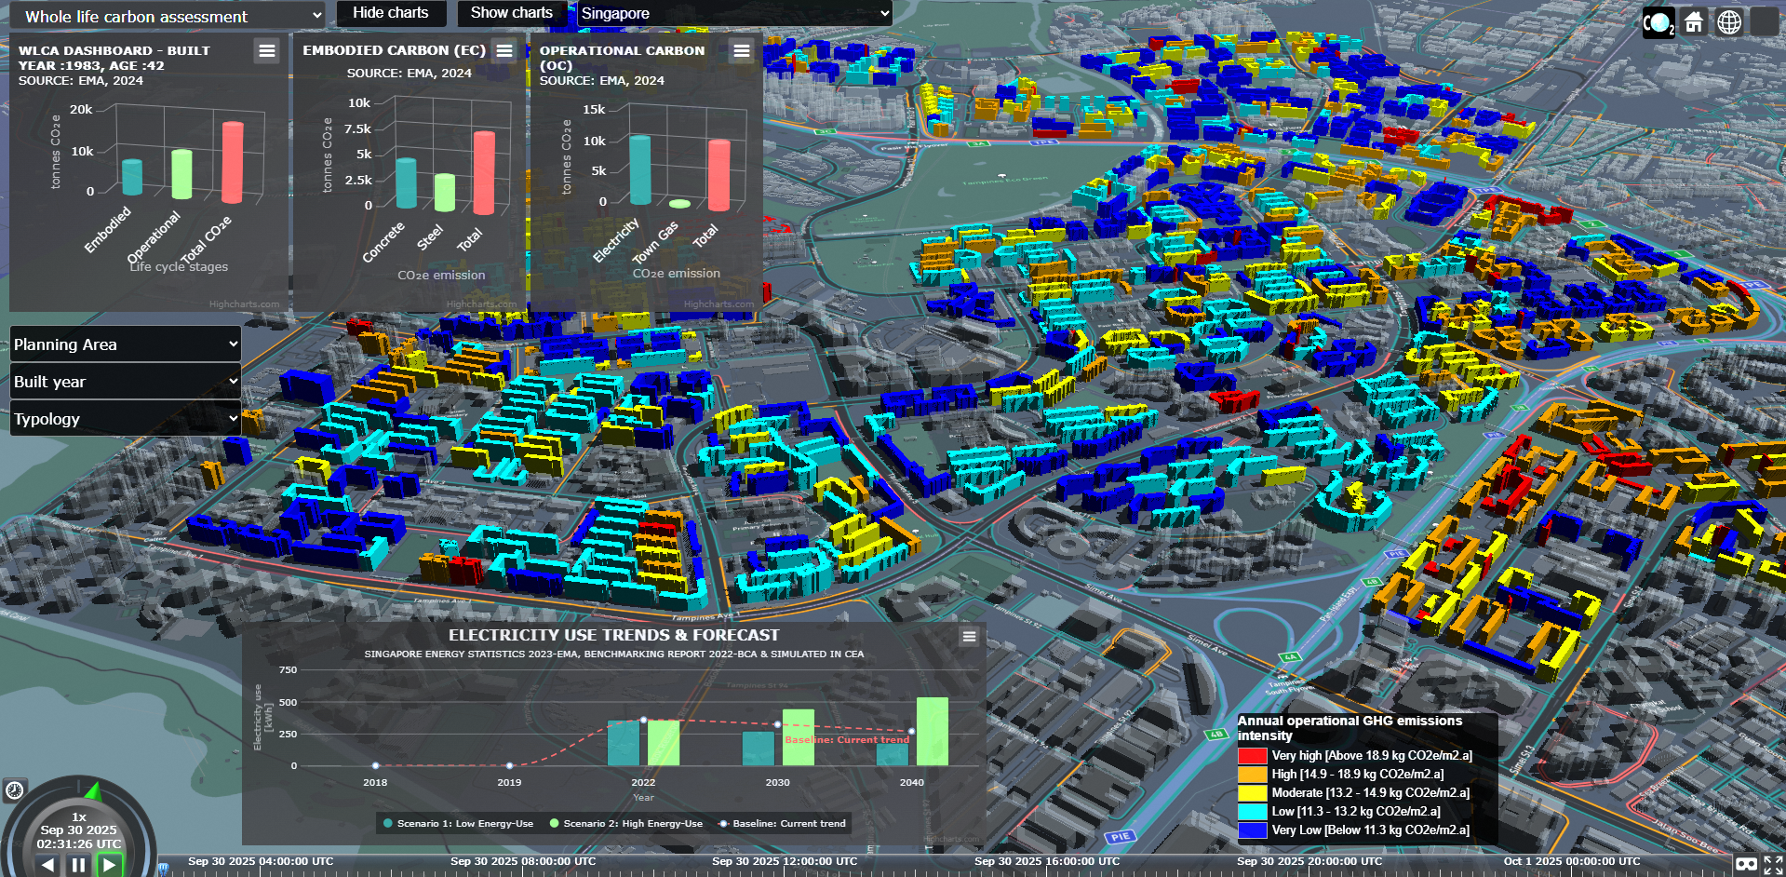The height and width of the screenshot is (877, 1786).
Task: Enter VR mode via headset icon
Action: coord(1746,865)
